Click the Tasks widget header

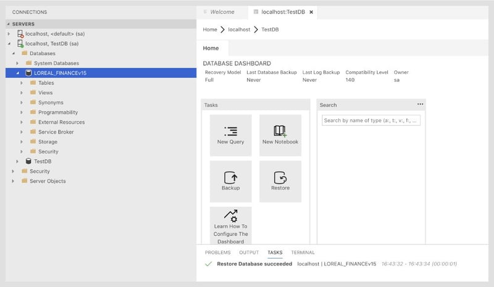(x=256, y=105)
